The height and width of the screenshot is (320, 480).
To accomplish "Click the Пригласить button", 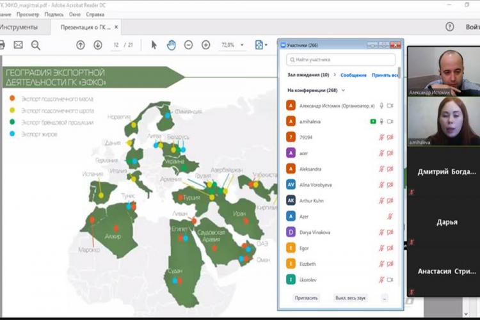I will point(306,298).
